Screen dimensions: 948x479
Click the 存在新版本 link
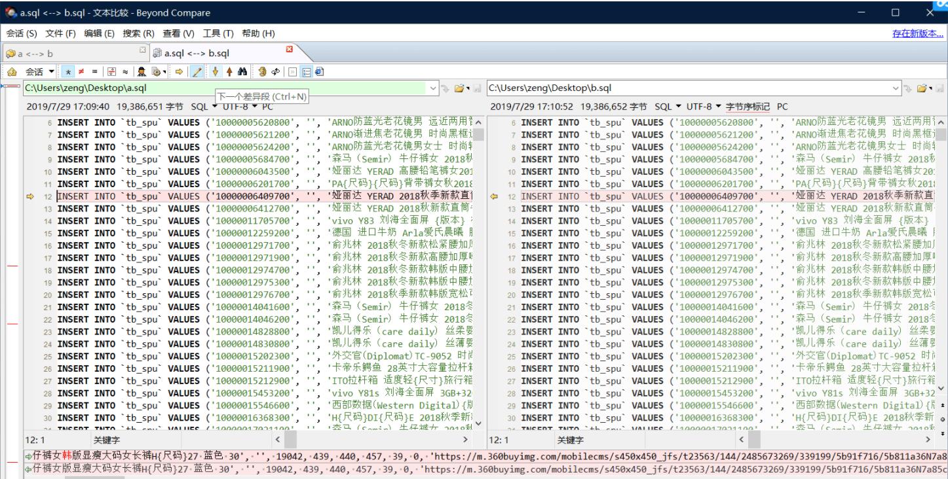[x=918, y=34]
